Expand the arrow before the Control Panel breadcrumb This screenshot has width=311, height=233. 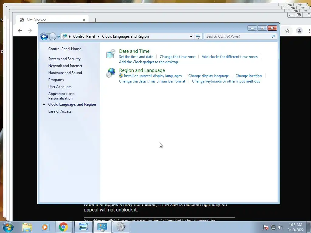[x=70, y=36]
